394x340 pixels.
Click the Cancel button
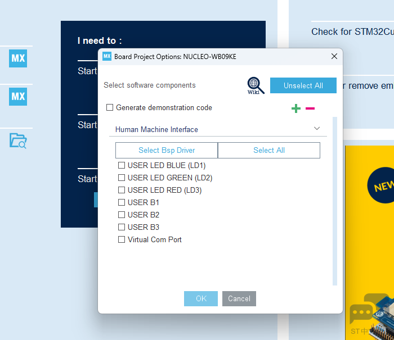(x=239, y=298)
